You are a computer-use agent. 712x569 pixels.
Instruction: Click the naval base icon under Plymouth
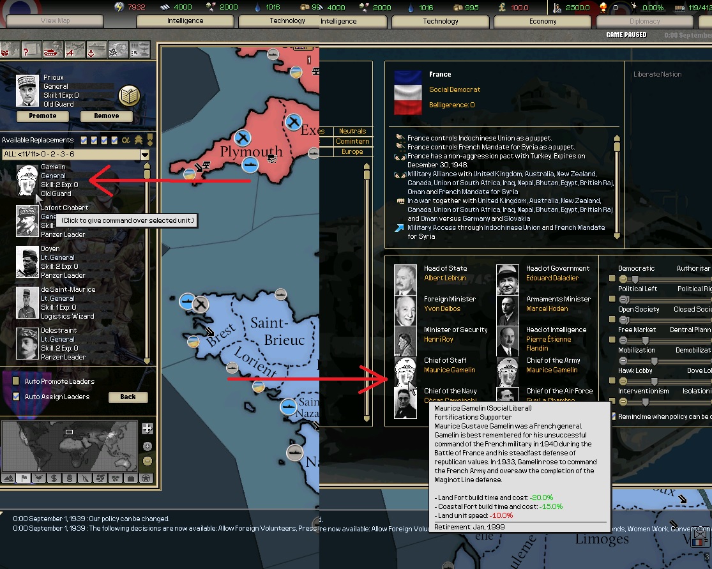(x=250, y=164)
